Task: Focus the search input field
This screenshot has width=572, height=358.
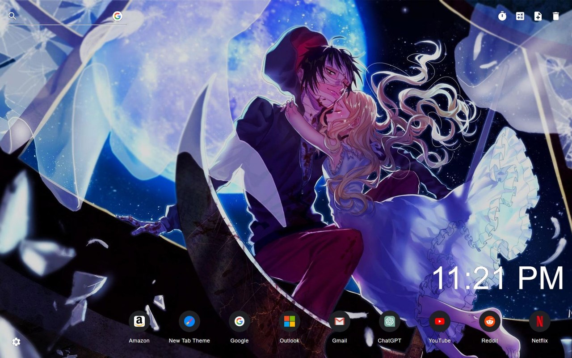Action: [65, 16]
